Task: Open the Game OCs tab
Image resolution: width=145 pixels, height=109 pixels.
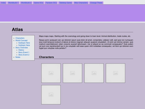Action: point(38,3)
